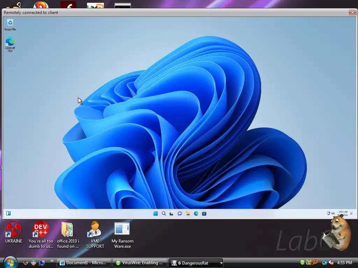Click the Remotely connected to client title bar
The height and width of the screenshot is (268, 358).
click(x=176, y=13)
